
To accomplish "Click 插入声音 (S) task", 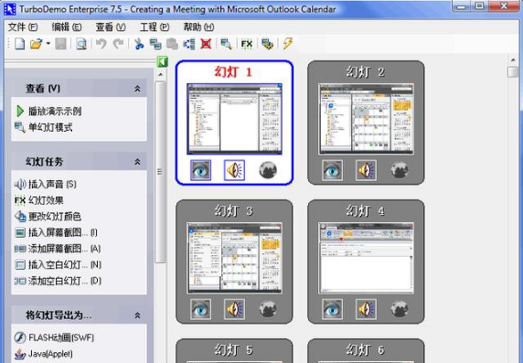I will click(x=46, y=184).
